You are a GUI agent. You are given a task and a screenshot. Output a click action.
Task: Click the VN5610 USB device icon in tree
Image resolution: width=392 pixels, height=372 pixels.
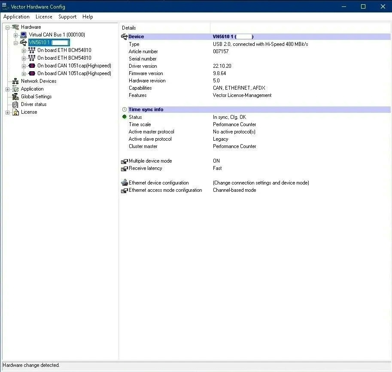(x=24, y=42)
